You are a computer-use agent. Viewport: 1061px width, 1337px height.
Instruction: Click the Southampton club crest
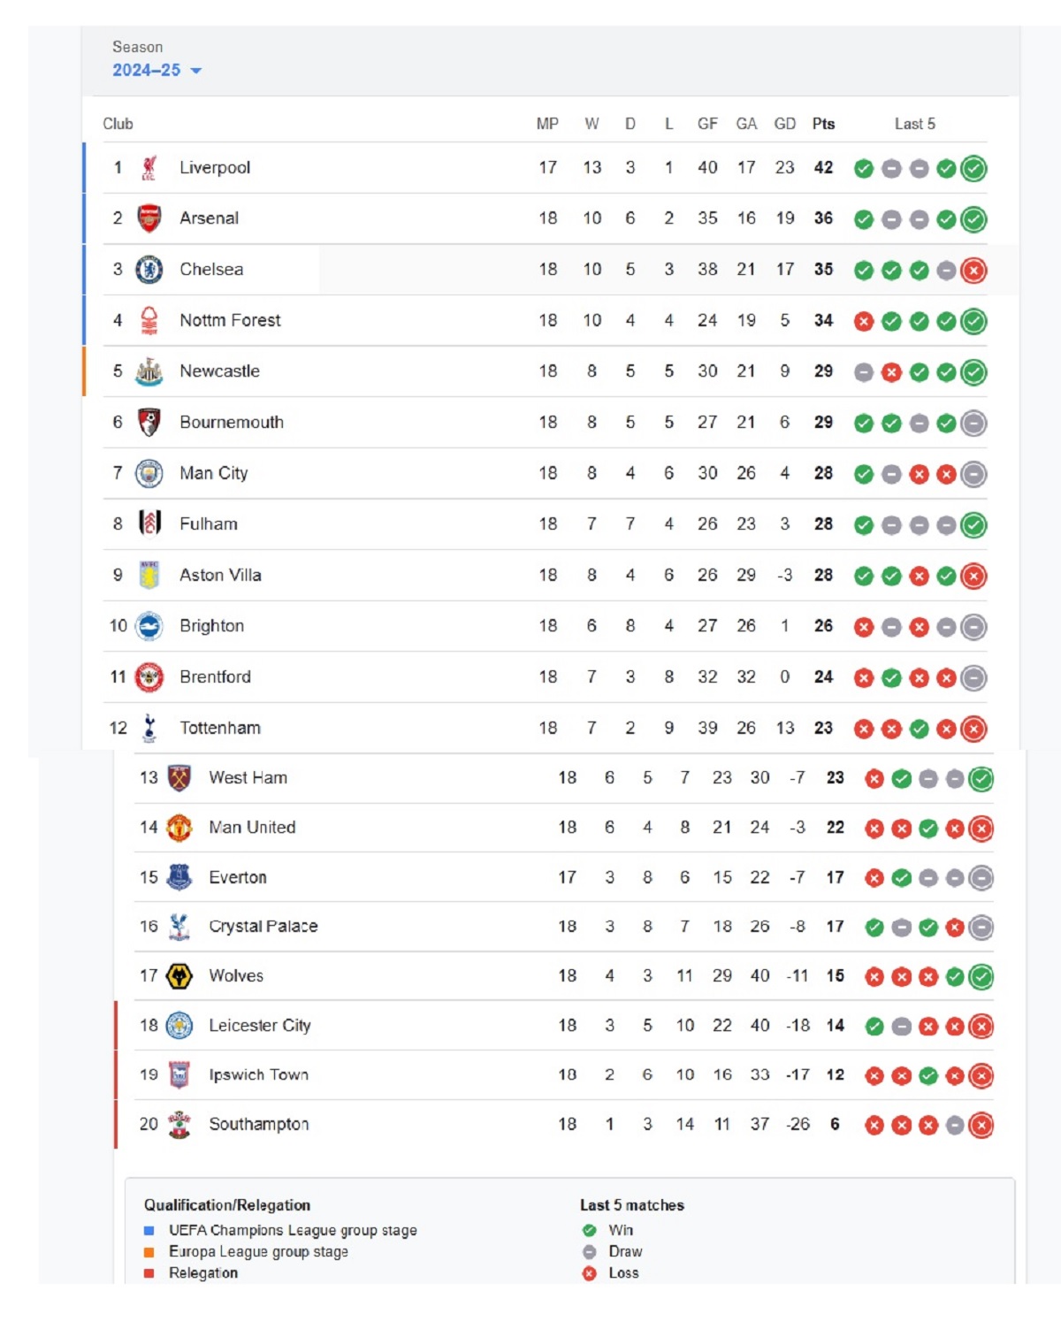(x=179, y=1125)
